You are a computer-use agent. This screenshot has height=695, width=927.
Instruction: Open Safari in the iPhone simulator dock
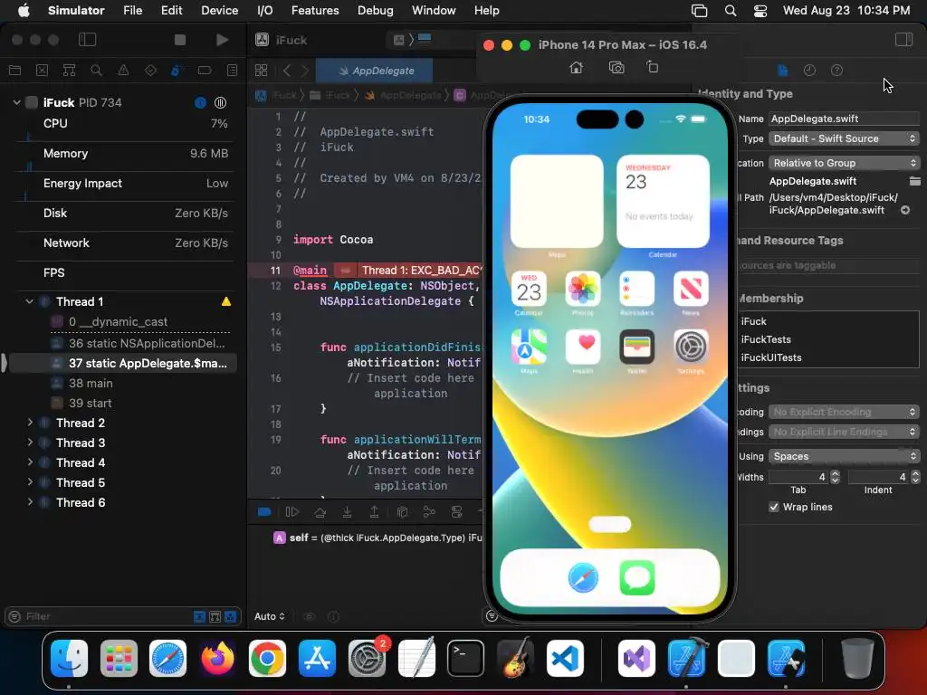pos(583,577)
